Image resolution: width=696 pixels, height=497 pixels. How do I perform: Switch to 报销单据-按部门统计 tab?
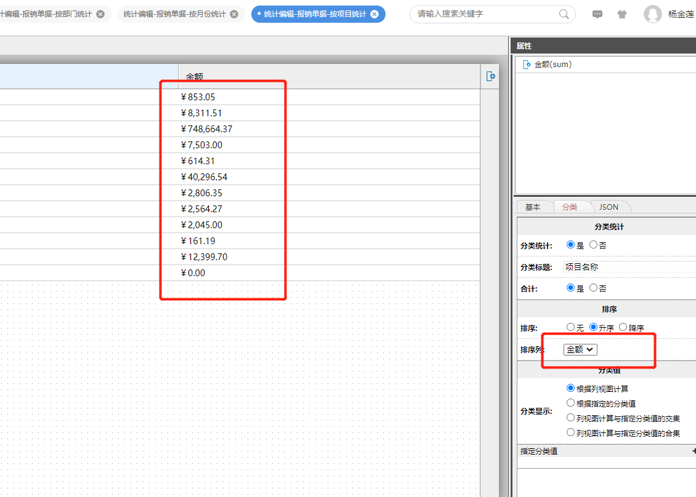46,14
